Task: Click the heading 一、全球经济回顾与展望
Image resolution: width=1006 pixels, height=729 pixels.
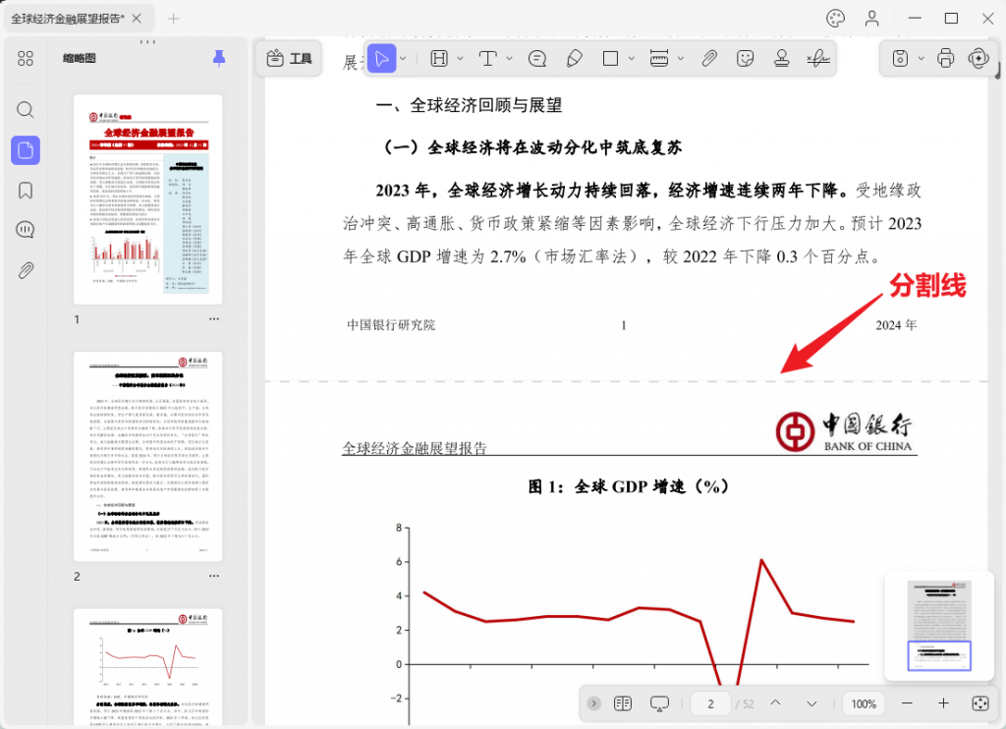Action: [469, 105]
